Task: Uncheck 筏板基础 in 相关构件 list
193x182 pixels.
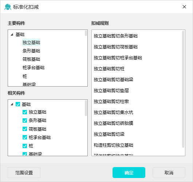Action: click(x=25, y=129)
